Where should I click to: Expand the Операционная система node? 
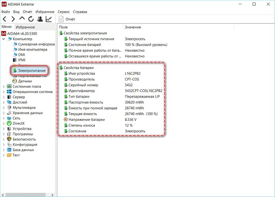(x=3, y=92)
